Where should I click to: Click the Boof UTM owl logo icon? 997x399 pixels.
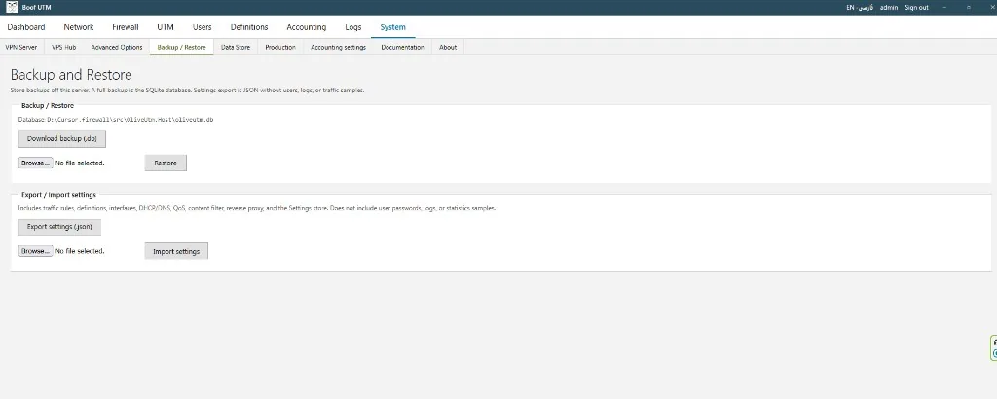(12, 7)
